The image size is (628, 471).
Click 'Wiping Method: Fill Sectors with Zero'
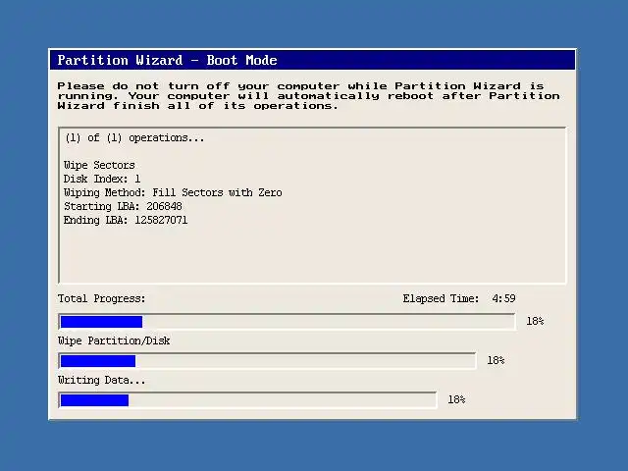[173, 192]
